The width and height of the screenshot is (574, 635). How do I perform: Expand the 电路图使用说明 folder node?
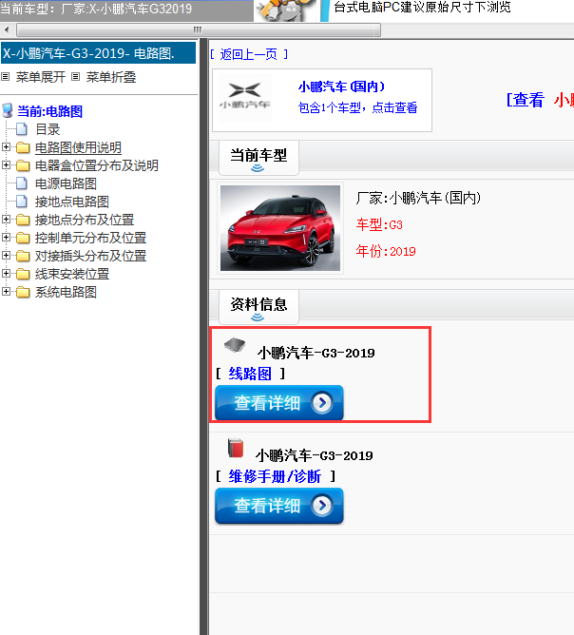[x=6, y=147]
